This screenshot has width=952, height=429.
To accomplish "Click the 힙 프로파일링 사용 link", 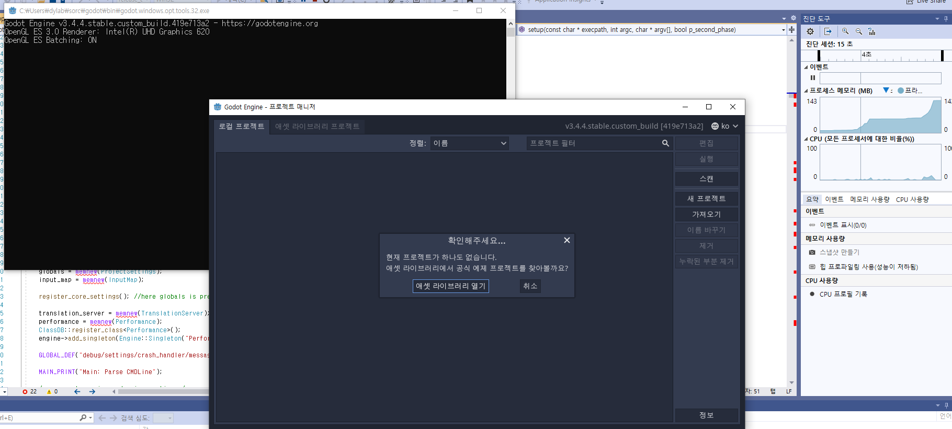I will [869, 267].
